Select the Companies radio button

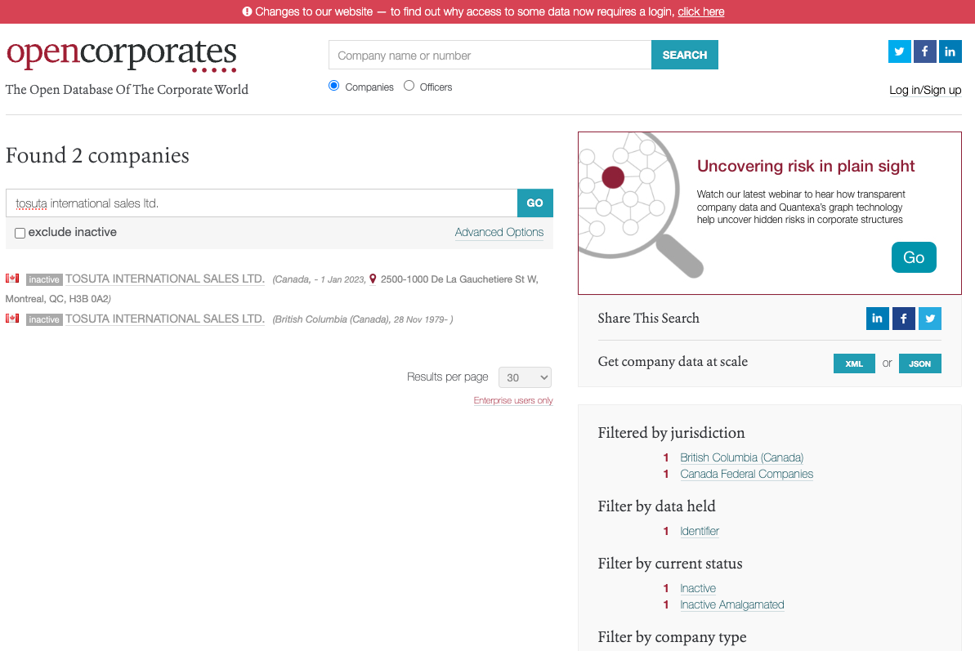coord(334,86)
